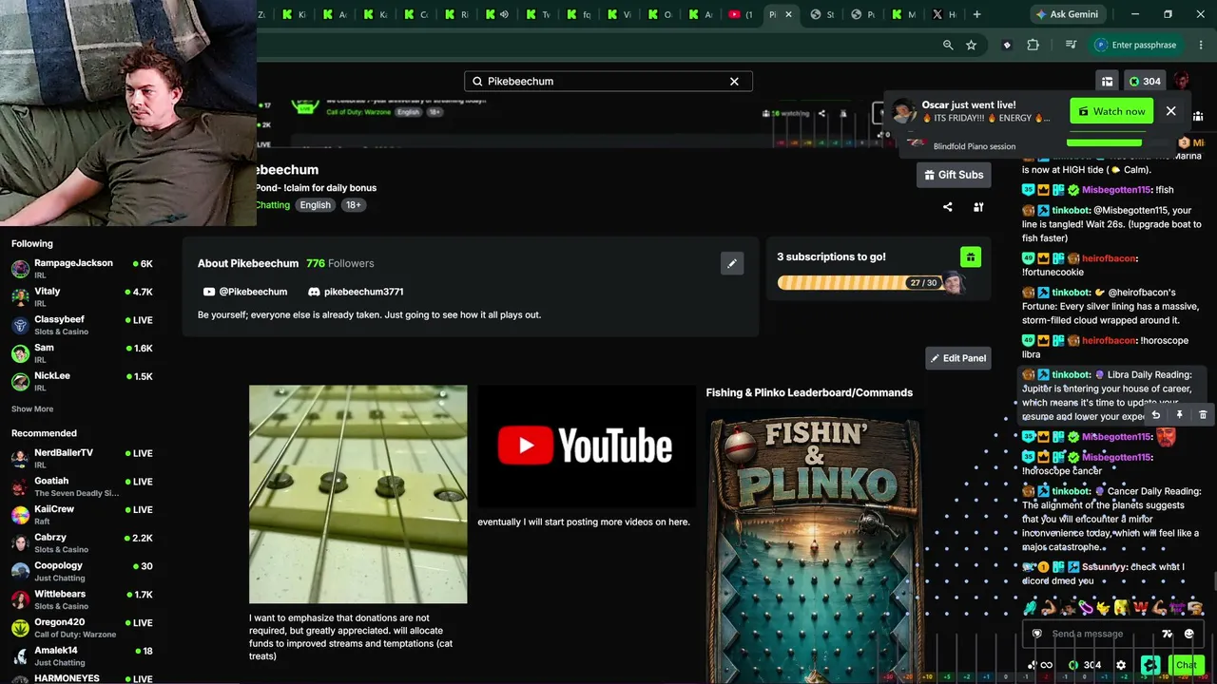Open chat settings gear
1217x684 pixels.
click(x=1121, y=665)
